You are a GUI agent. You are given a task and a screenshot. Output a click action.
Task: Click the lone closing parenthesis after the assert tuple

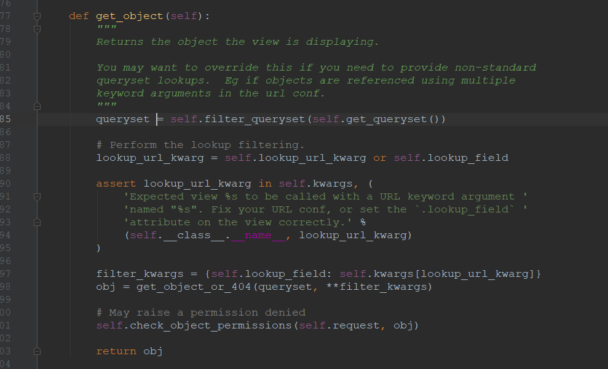(x=98, y=248)
